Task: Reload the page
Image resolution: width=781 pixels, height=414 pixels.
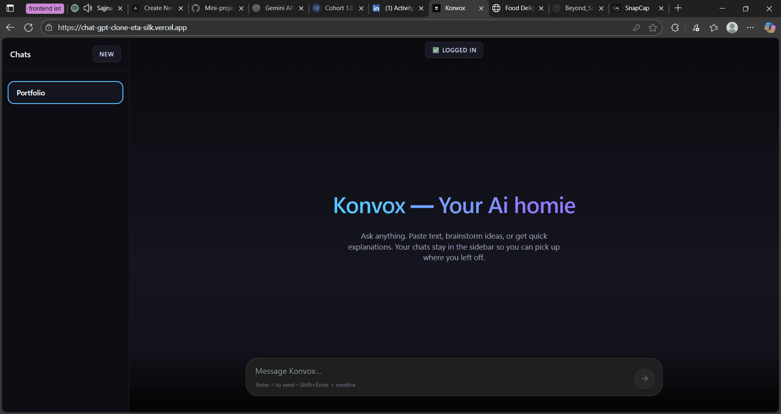Action: click(x=28, y=28)
